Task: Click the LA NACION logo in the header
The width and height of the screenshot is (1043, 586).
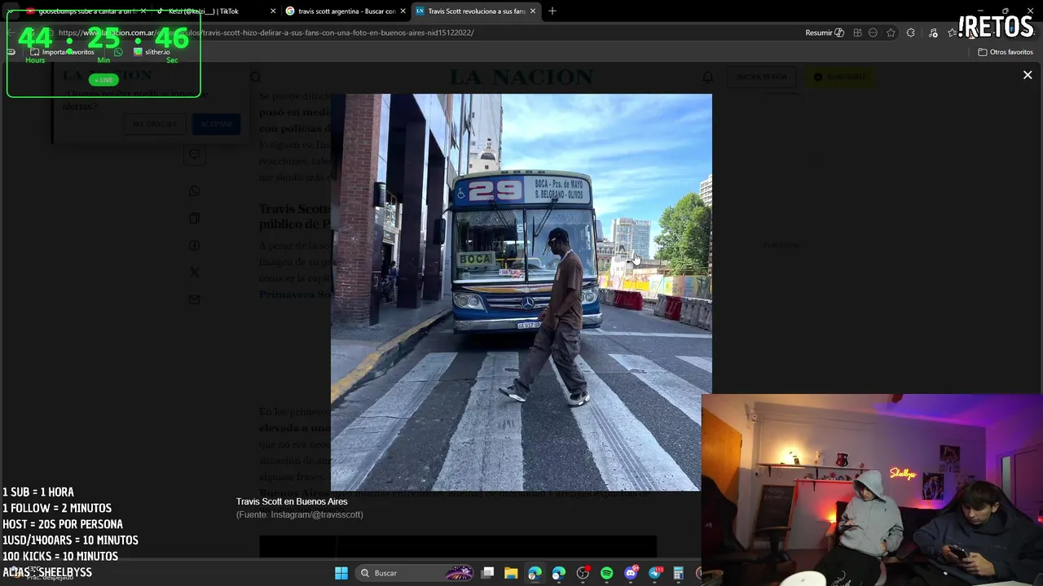Action: coord(521,77)
